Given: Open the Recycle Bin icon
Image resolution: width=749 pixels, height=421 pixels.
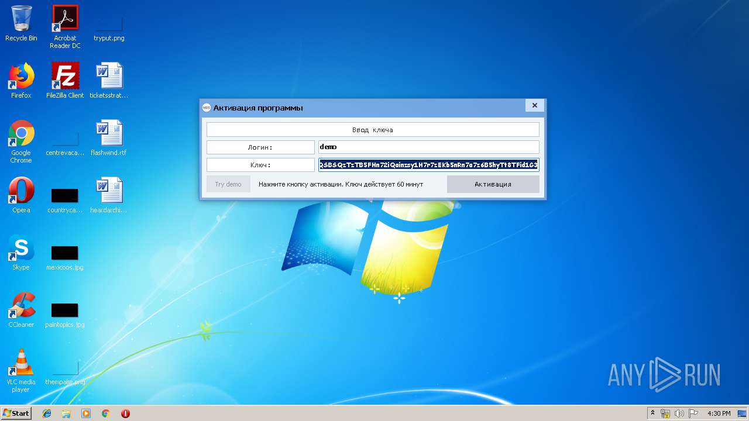Looking at the screenshot, I should tap(21, 23).
